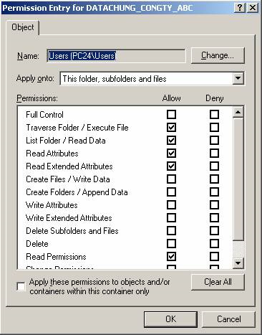The height and width of the screenshot is (335, 262).
Task: Deny Write Extended Attributes
Action: click(x=214, y=218)
